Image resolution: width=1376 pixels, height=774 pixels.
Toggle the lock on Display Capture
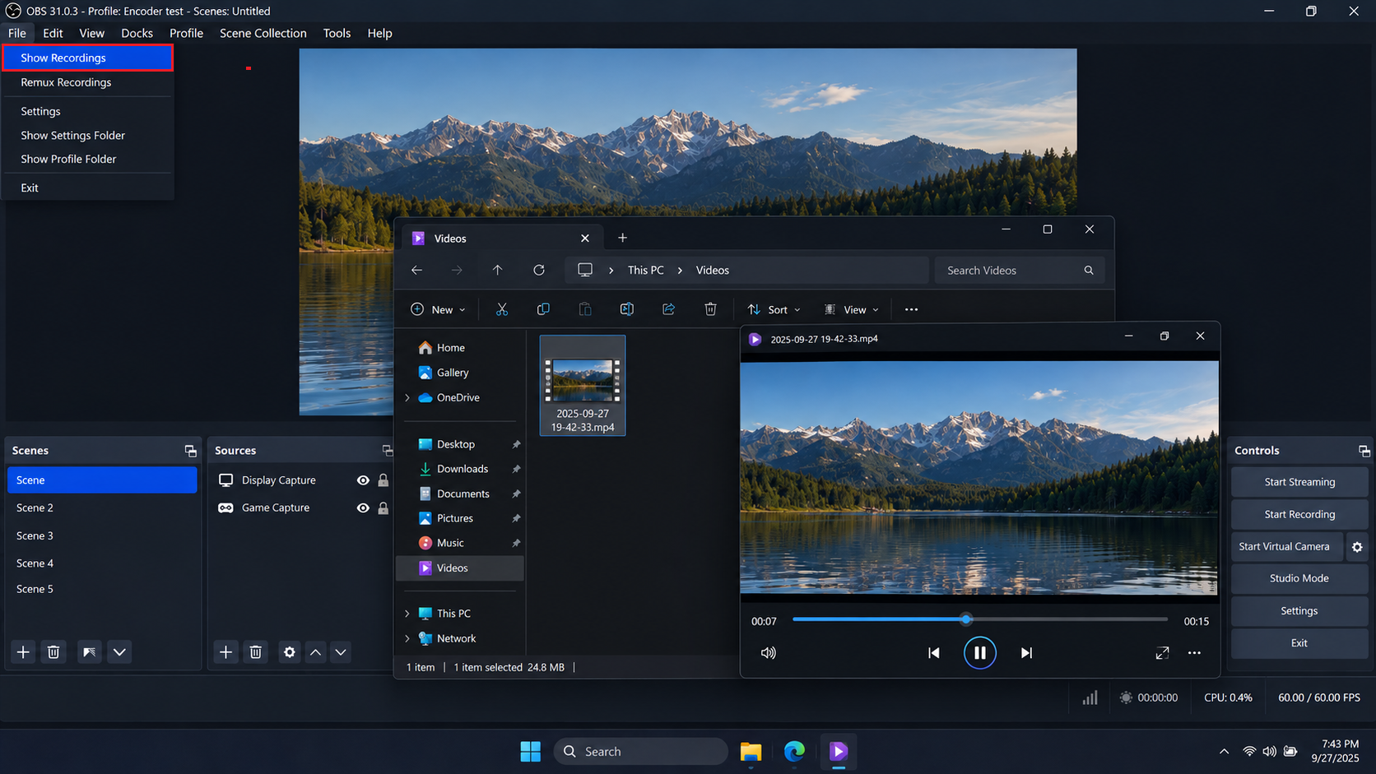coord(383,480)
